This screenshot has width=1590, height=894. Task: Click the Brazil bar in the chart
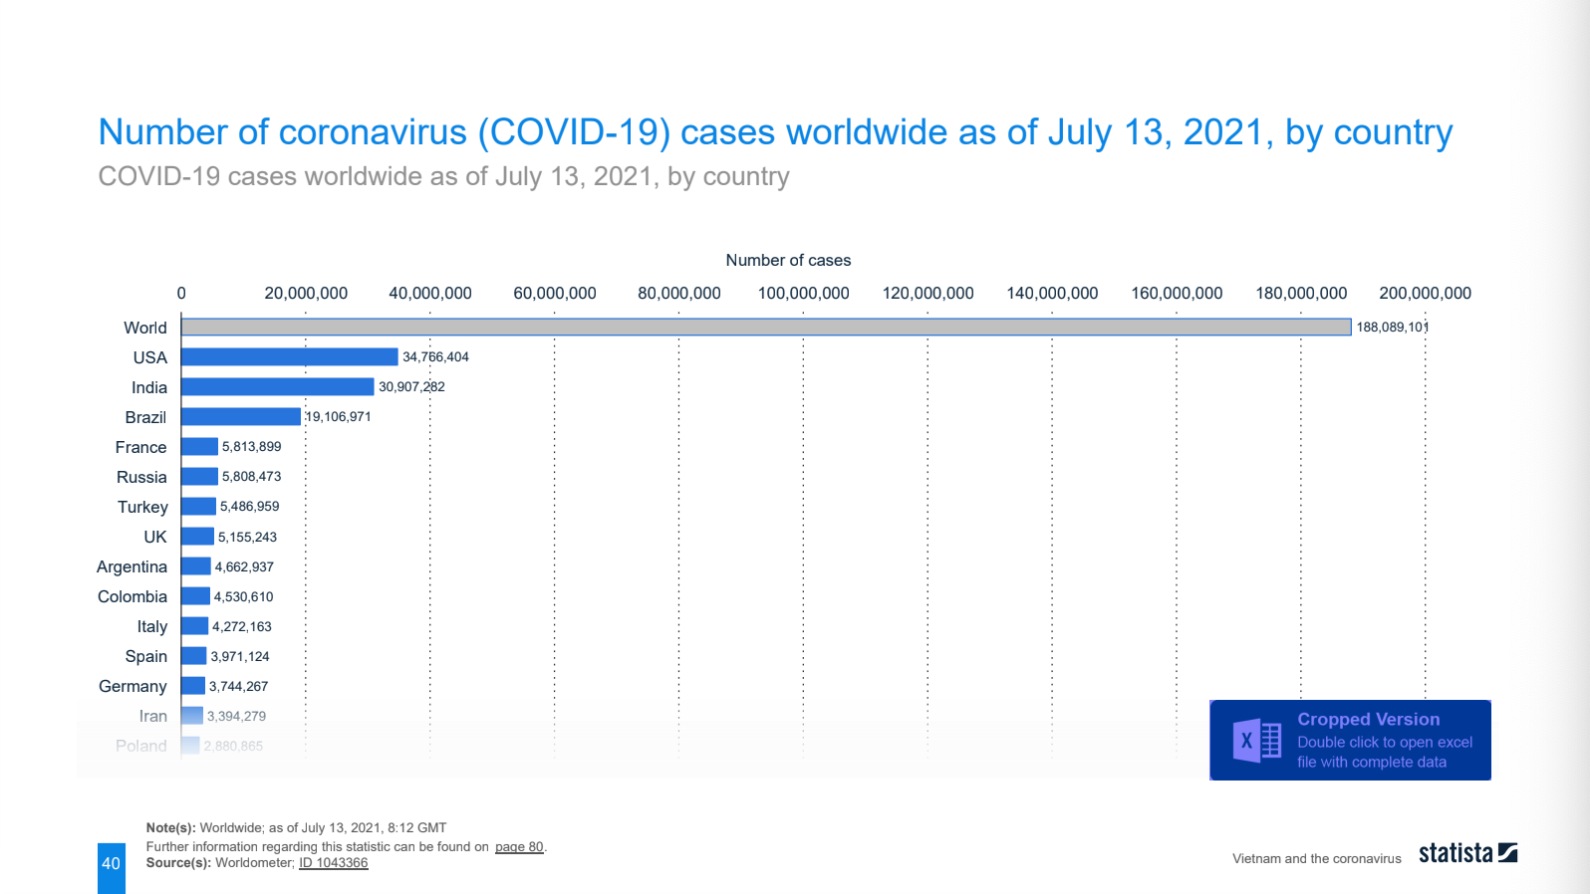point(241,416)
